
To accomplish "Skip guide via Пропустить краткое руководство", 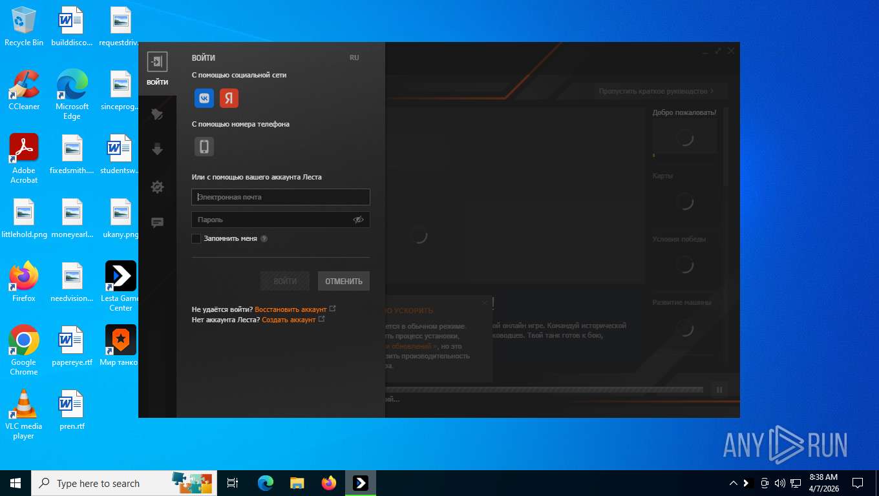I will (x=656, y=91).
